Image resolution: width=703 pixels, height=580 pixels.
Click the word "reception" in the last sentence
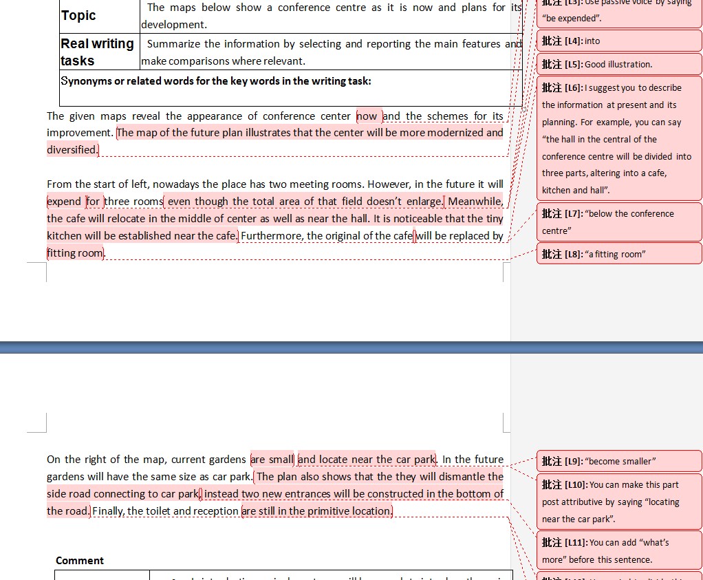pos(217,511)
